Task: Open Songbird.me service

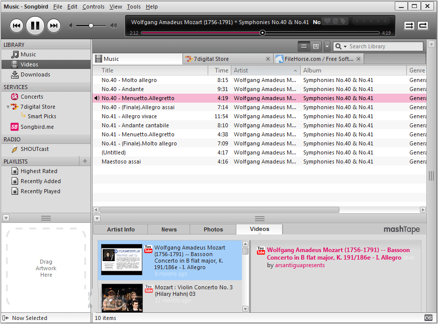Action: (46, 127)
